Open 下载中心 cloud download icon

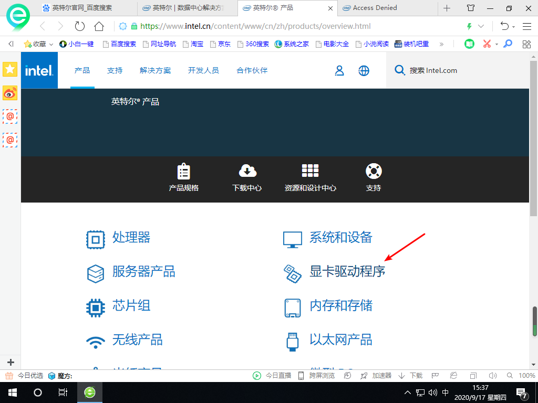point(247,171)
